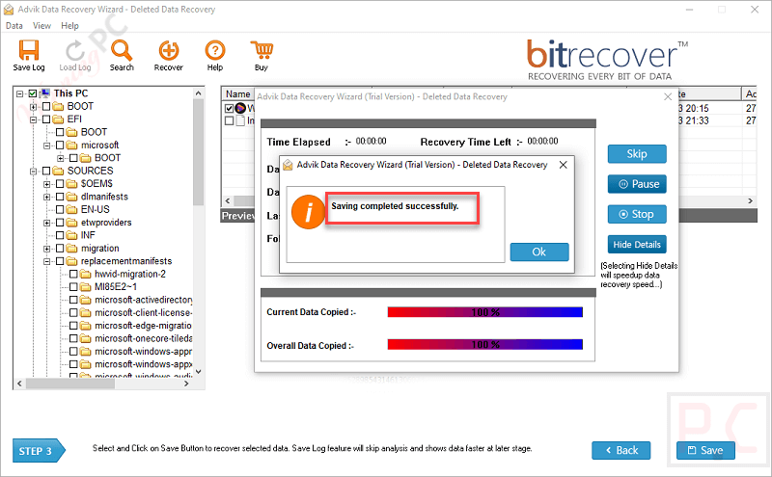Image resolution: width=772 pixels, height=477 pixels.
Task: Click Ok in the success dialog
Action: 539,252
